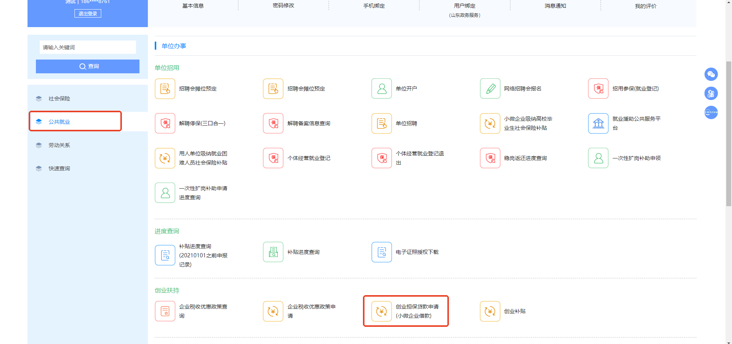Switch to 劳动关系 sidebar category
This screenshot has height=344, width=732.
pos(59,145)
